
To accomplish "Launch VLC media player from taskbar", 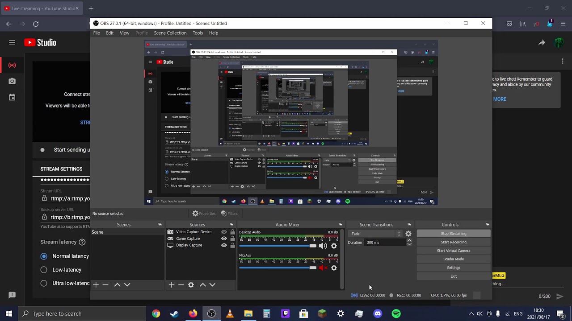I will tap(230, 313).
